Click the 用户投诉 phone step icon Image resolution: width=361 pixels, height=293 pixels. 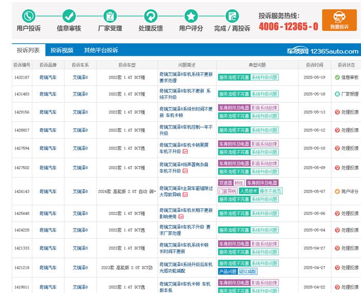pos(28,16)
